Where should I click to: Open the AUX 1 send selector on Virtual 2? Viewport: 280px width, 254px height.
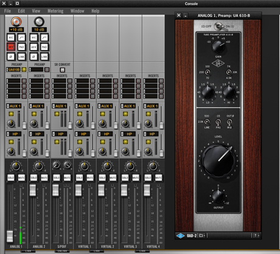pos(105,106)
